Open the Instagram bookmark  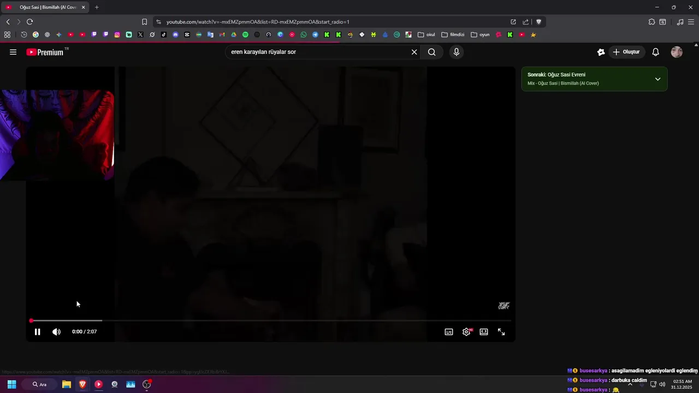(x=117, y=34)
